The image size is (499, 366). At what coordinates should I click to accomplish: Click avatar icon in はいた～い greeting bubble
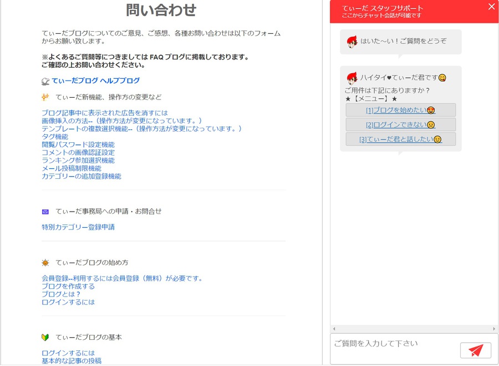point(352,42)
